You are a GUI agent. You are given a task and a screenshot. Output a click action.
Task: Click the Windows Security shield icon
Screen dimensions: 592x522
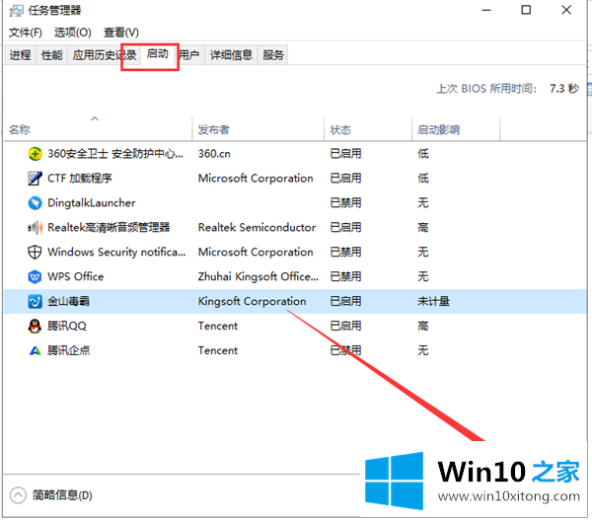[x=35, y=252]
